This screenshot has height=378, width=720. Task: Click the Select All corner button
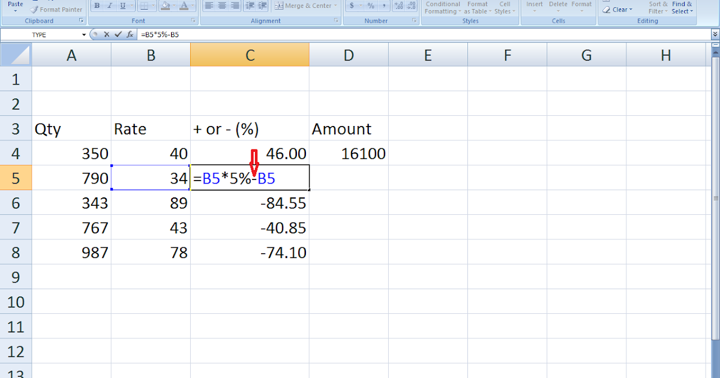(16, 55)
